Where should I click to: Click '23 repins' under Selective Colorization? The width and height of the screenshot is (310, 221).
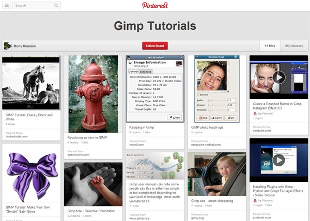pyautogui.click(x=73, y=216)
